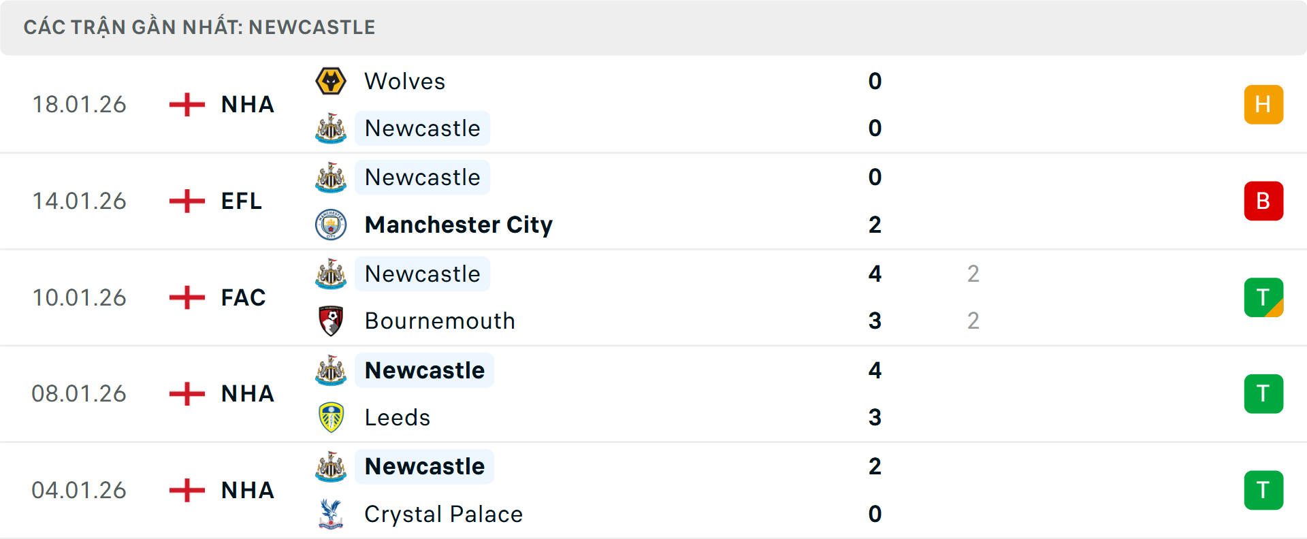Click the Newcastle team name link
This screenshot has width=1307, height=539.
[422, 128]
